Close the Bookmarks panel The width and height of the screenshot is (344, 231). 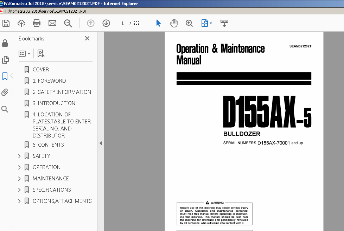pos(87,38)
